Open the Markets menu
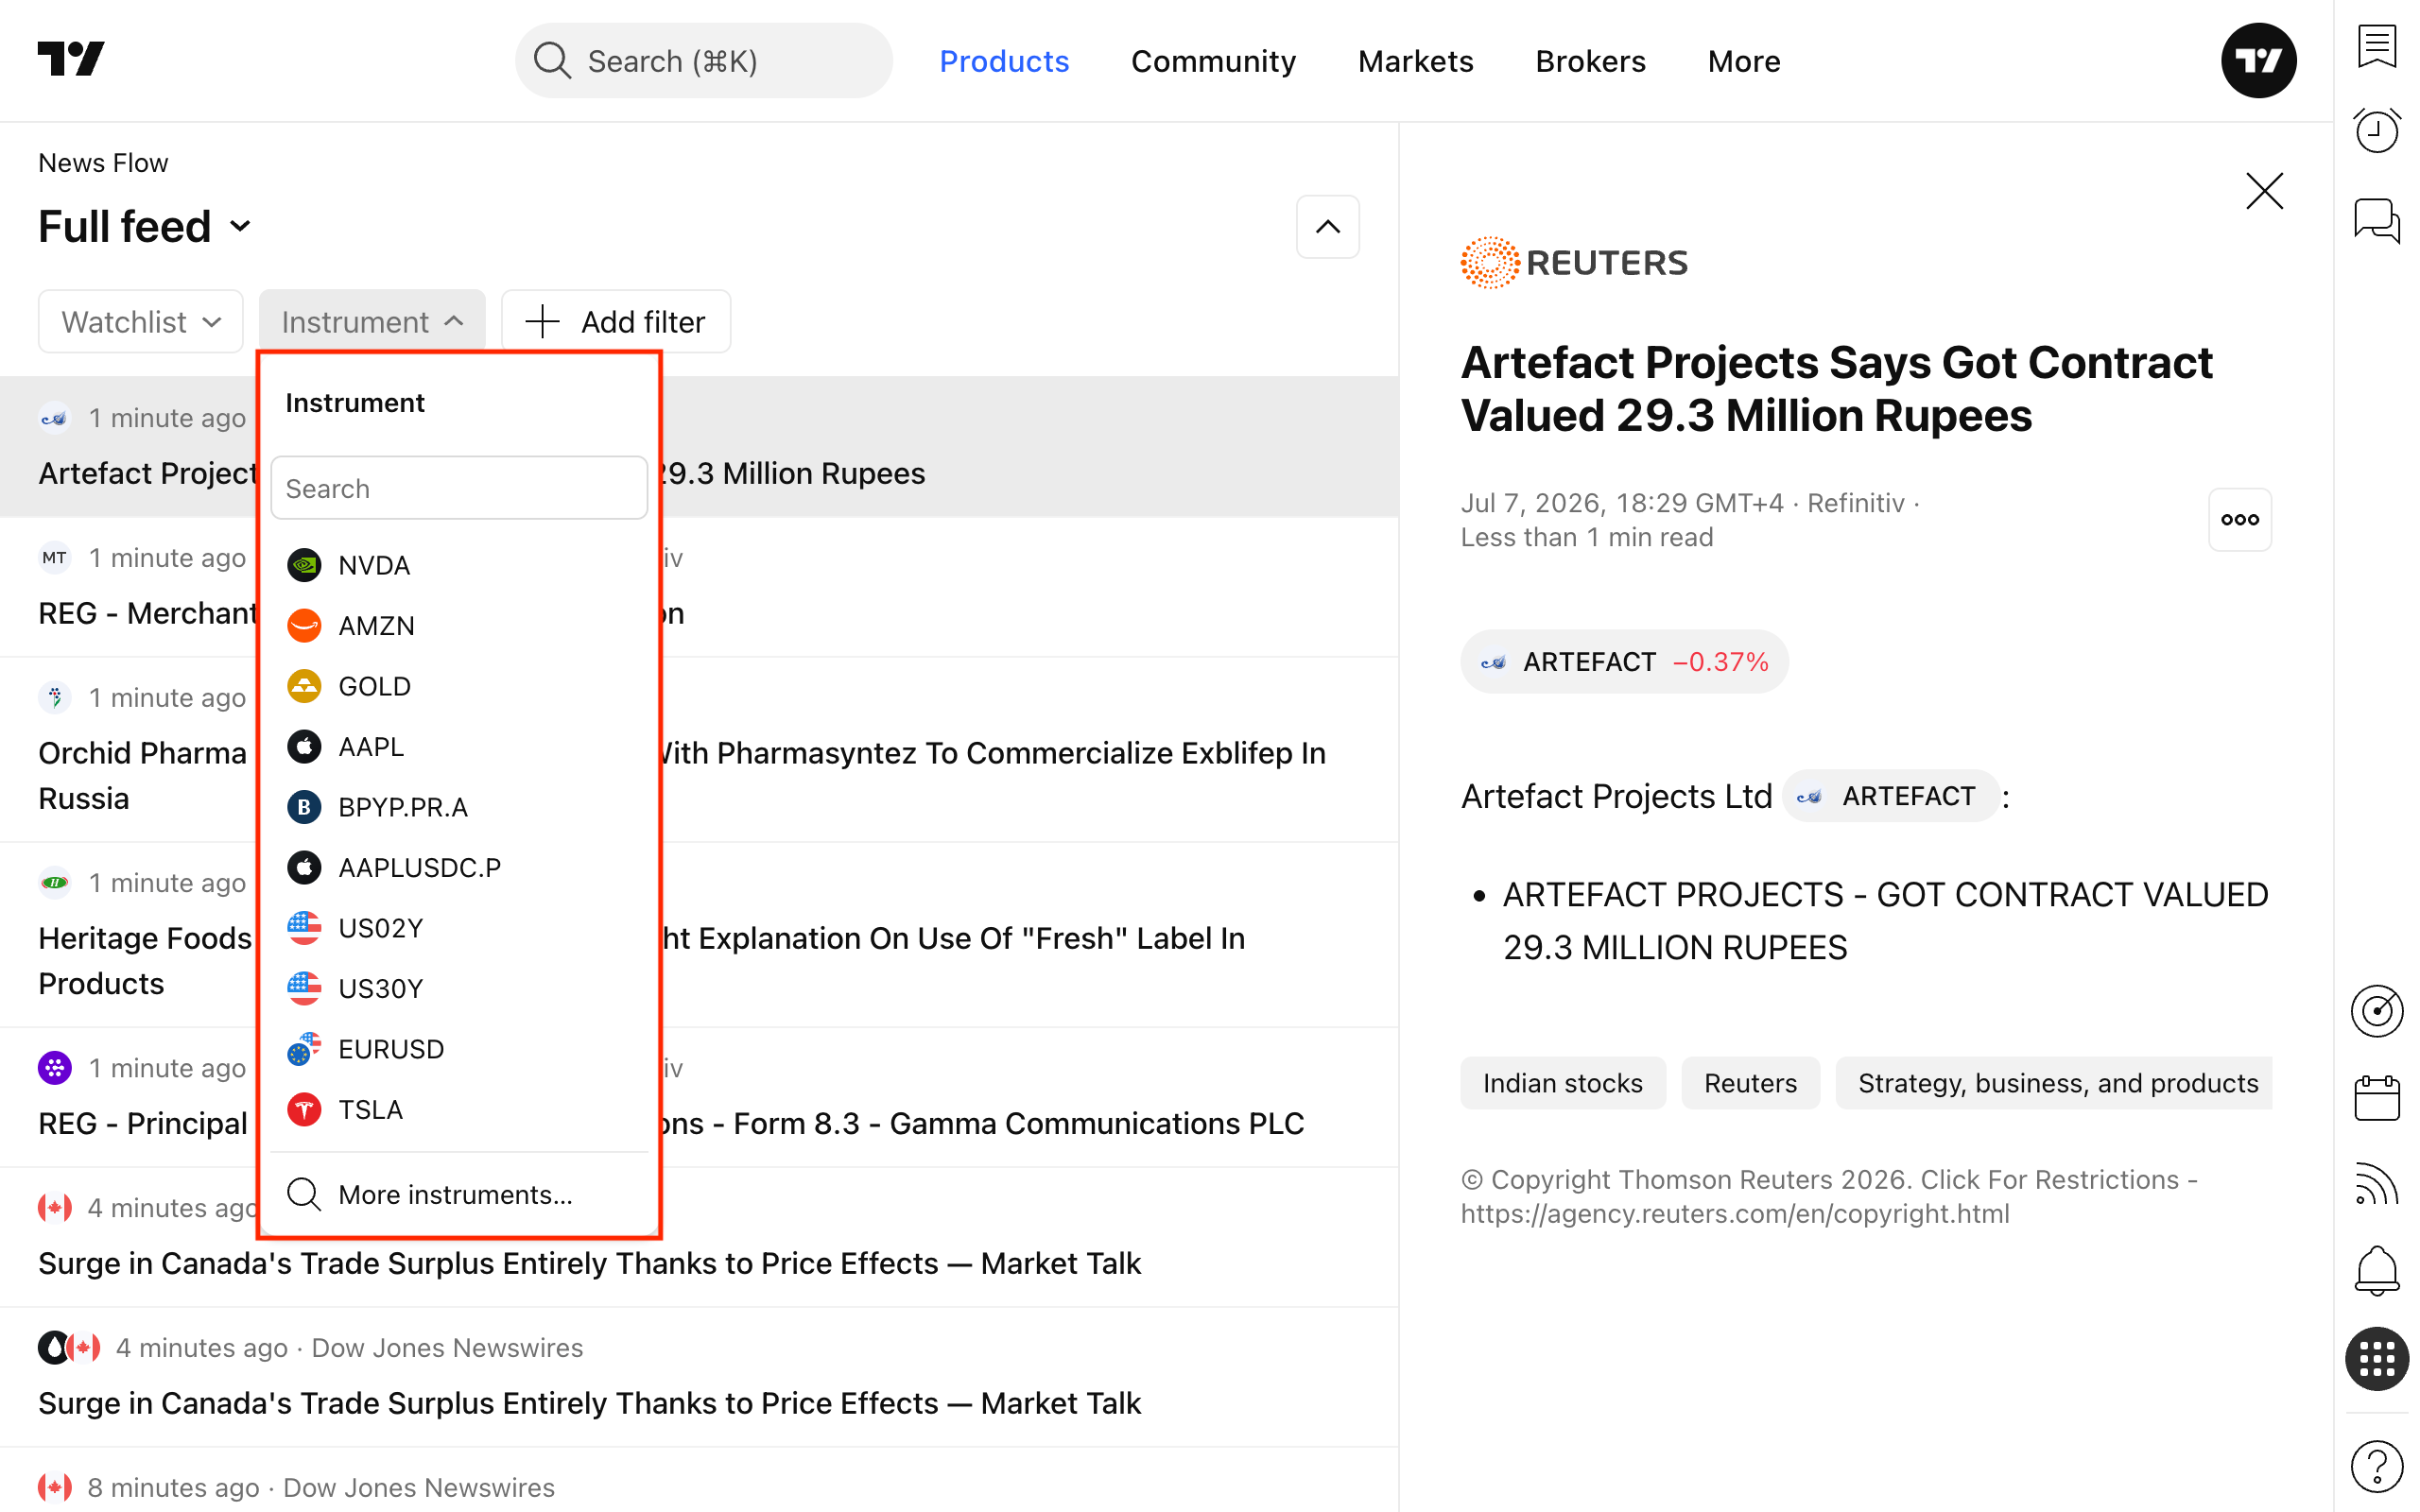The width and height of the screenshot is (2420, 1512). [1415, 61]
